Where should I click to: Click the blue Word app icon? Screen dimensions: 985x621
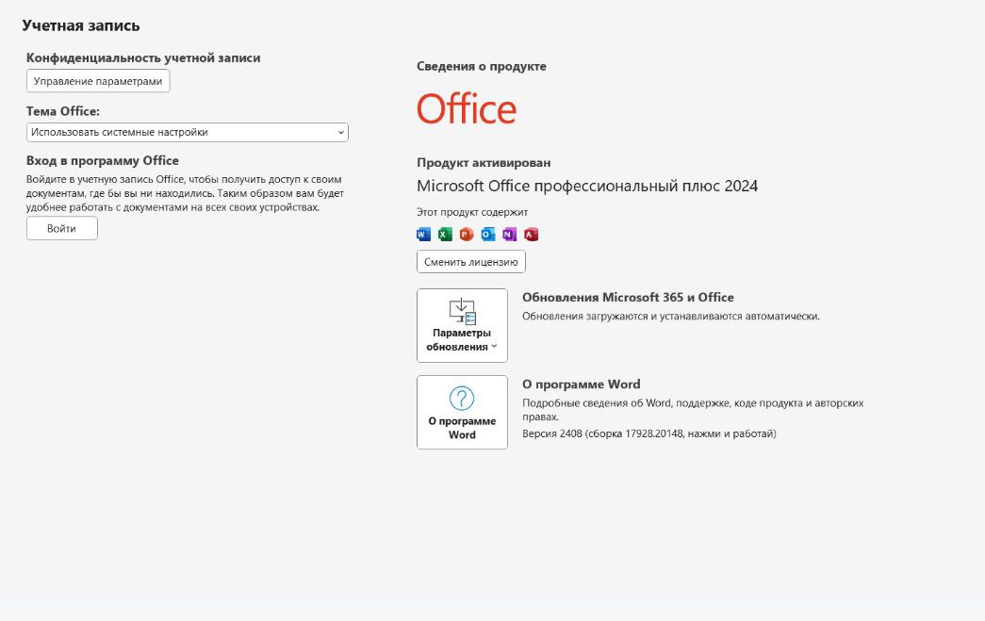coord(423,234)
